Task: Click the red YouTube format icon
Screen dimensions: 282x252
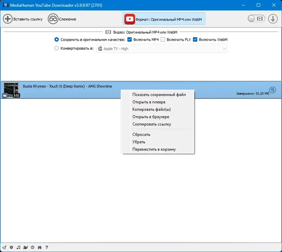Action: point(129,19)
